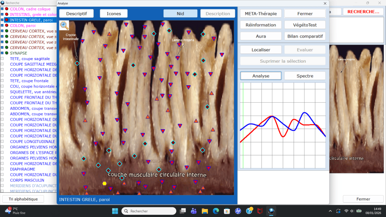
Task: Uncheck the SYNAPSE checkbox
Action: coord(2,53)
